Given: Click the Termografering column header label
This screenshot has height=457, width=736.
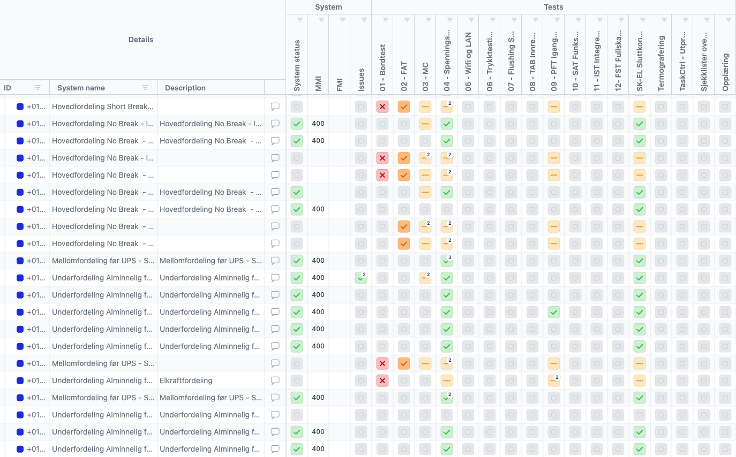Looking at the screenshot, I should (661, 63).
